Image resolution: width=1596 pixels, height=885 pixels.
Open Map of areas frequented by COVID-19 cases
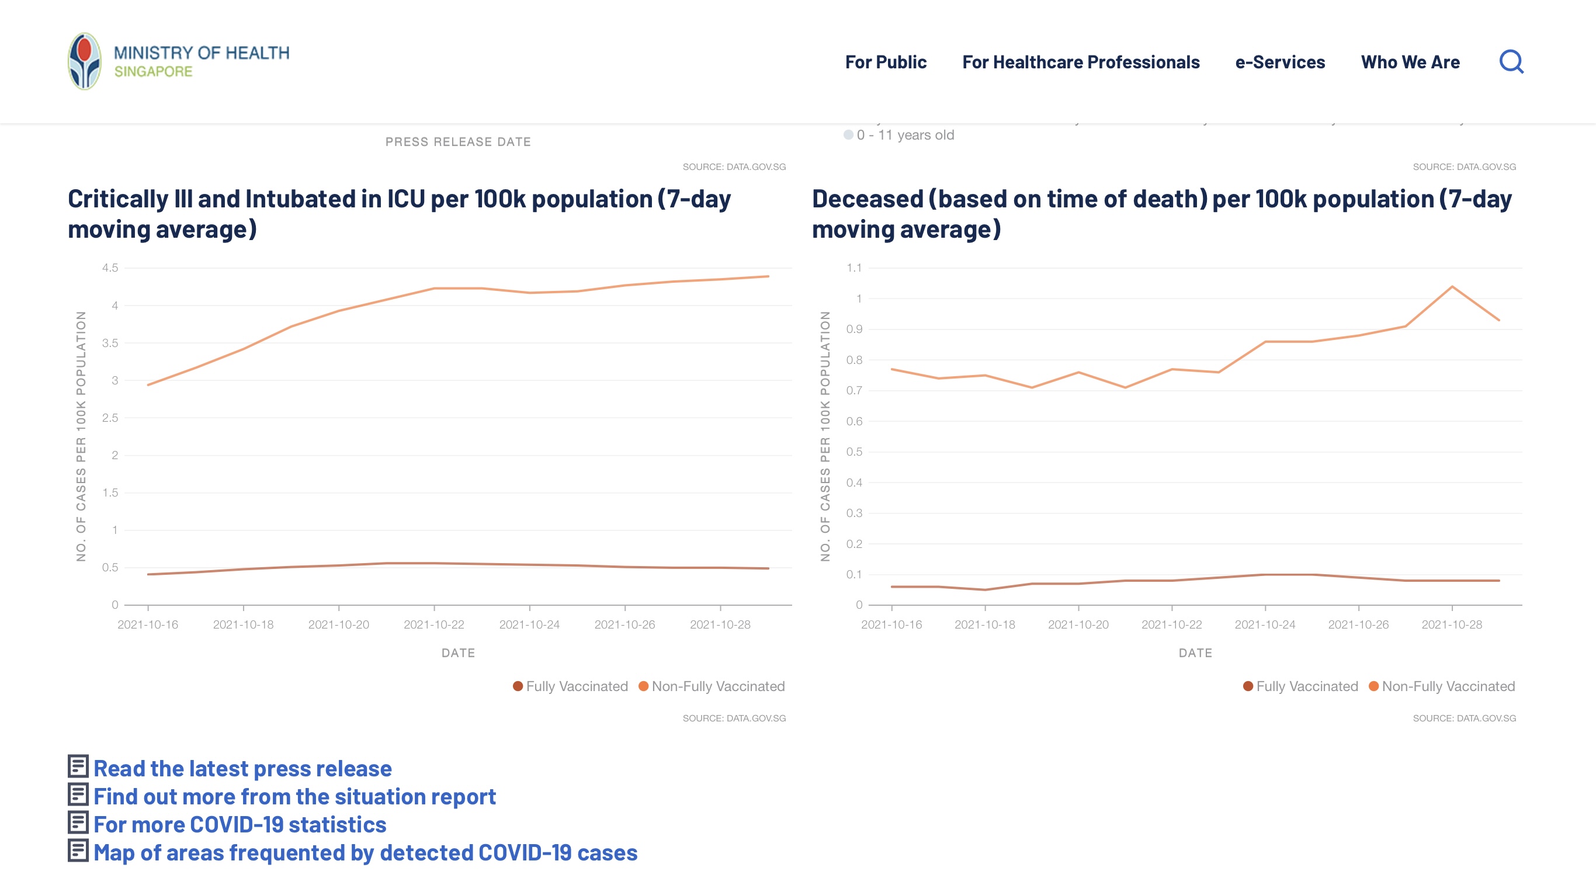coord(366,853)
